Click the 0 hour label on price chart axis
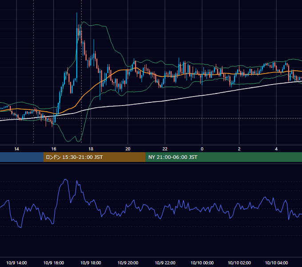This screenshot has width=302, height=267. click(x=202, y=149)
